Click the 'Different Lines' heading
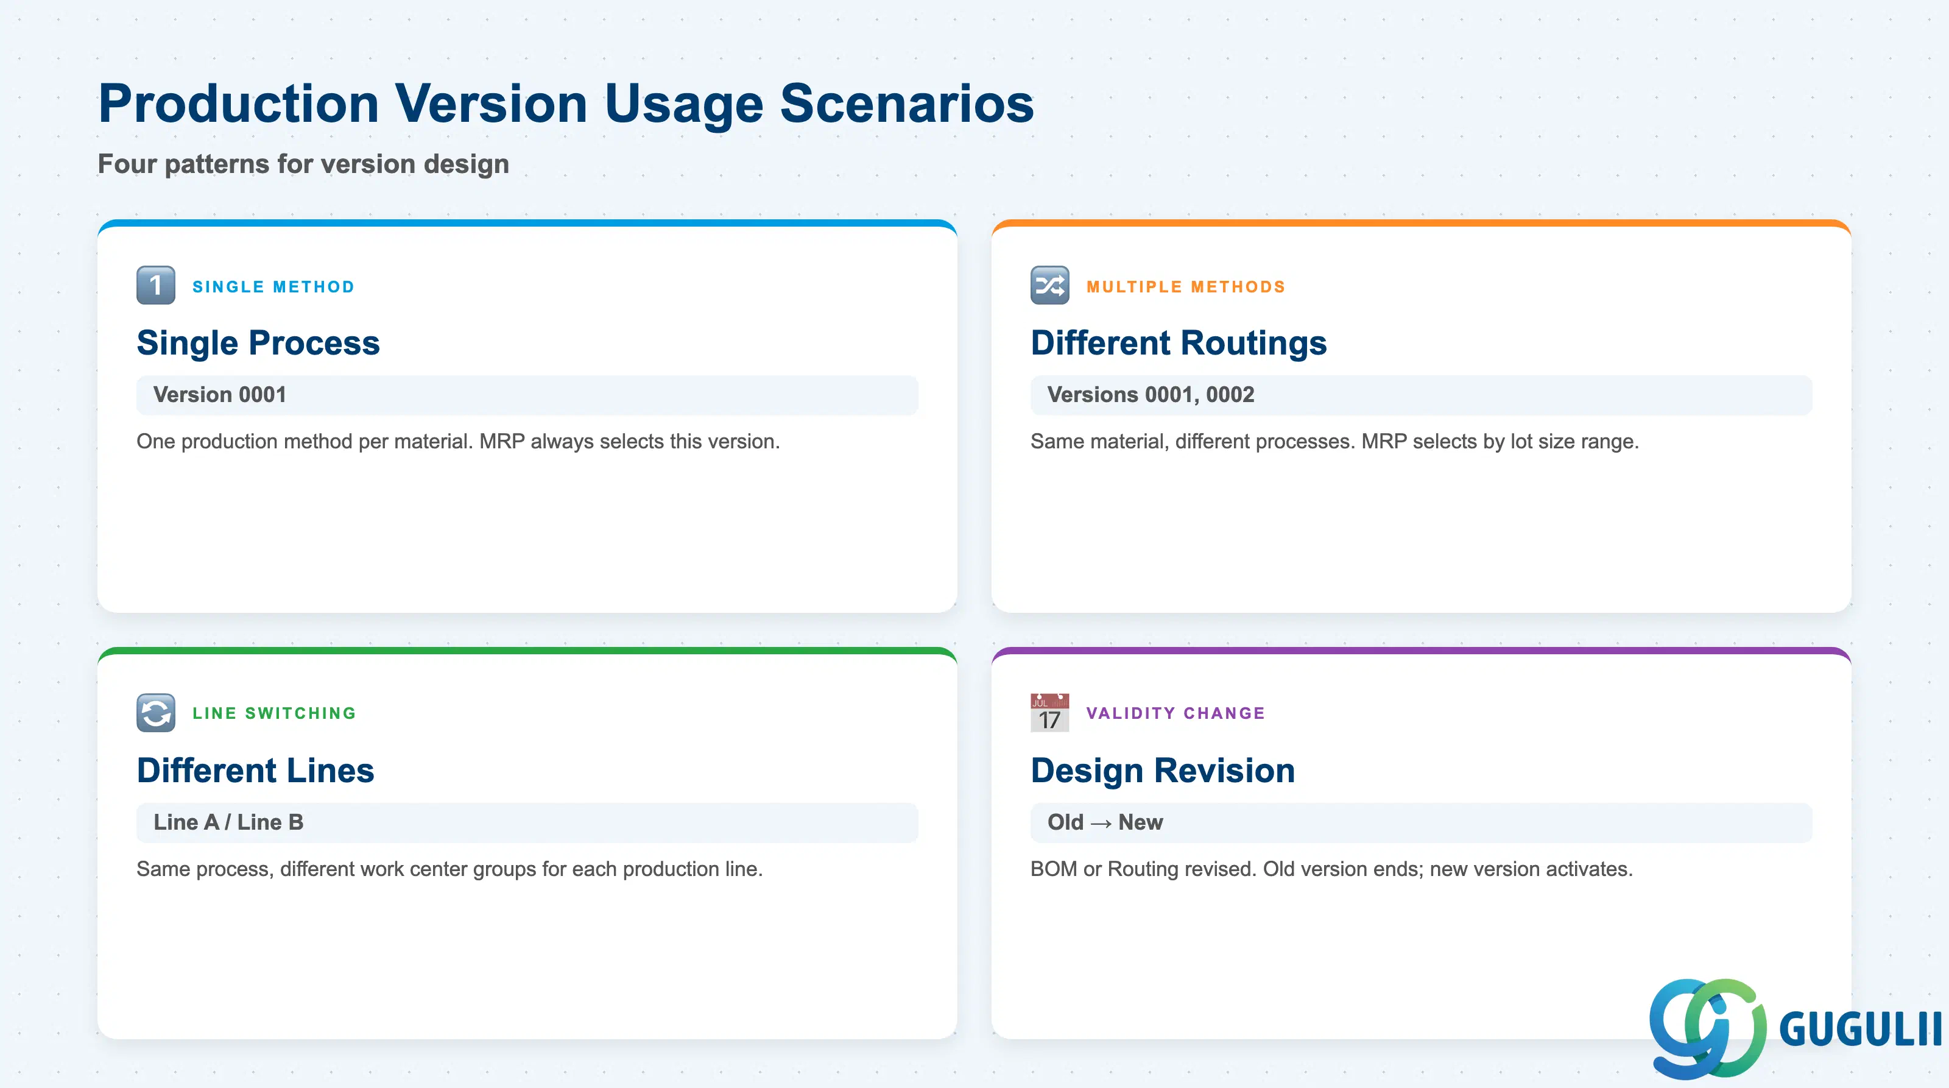 (256, 770)
